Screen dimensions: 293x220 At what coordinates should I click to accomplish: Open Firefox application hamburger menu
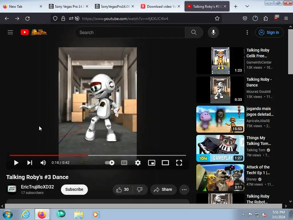(286, 19)
